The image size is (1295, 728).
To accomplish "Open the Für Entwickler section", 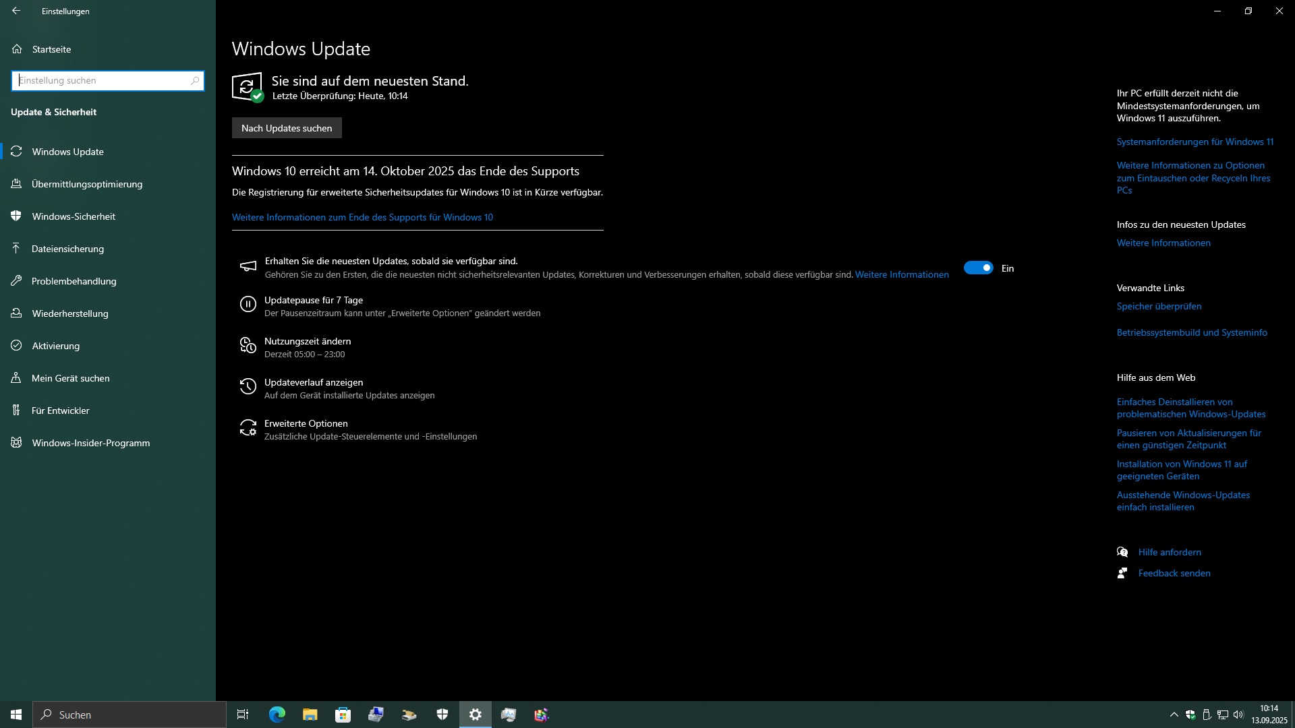I will (60, 411).
